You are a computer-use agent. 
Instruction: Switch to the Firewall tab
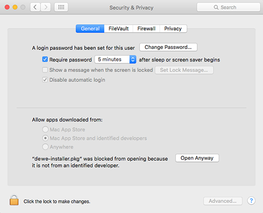click(x=146, y=28)
